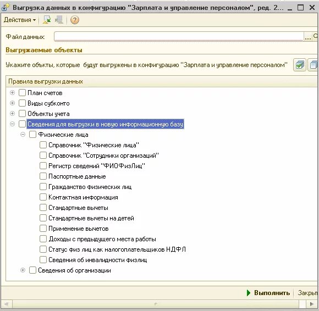This screenshot has width=319, height=311.
Task: Expand the Сведения об организации node
Action: (23, 270)
